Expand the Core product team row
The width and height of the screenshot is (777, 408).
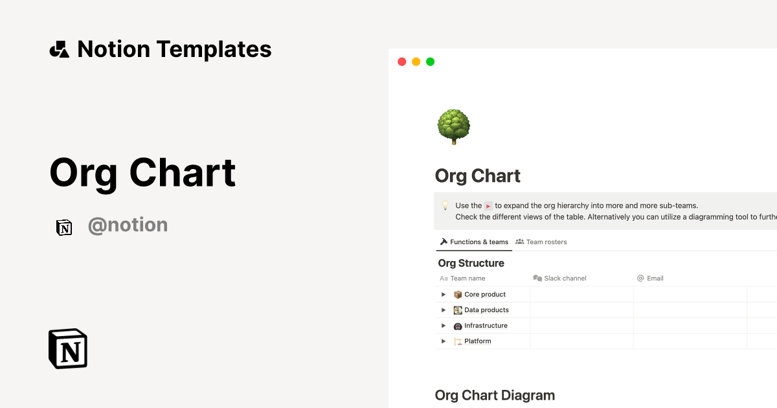pyautogui.click(x=443, y=294)
